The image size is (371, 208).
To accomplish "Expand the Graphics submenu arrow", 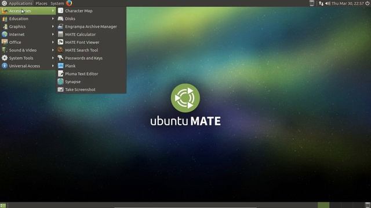I will tap(53, 27).
